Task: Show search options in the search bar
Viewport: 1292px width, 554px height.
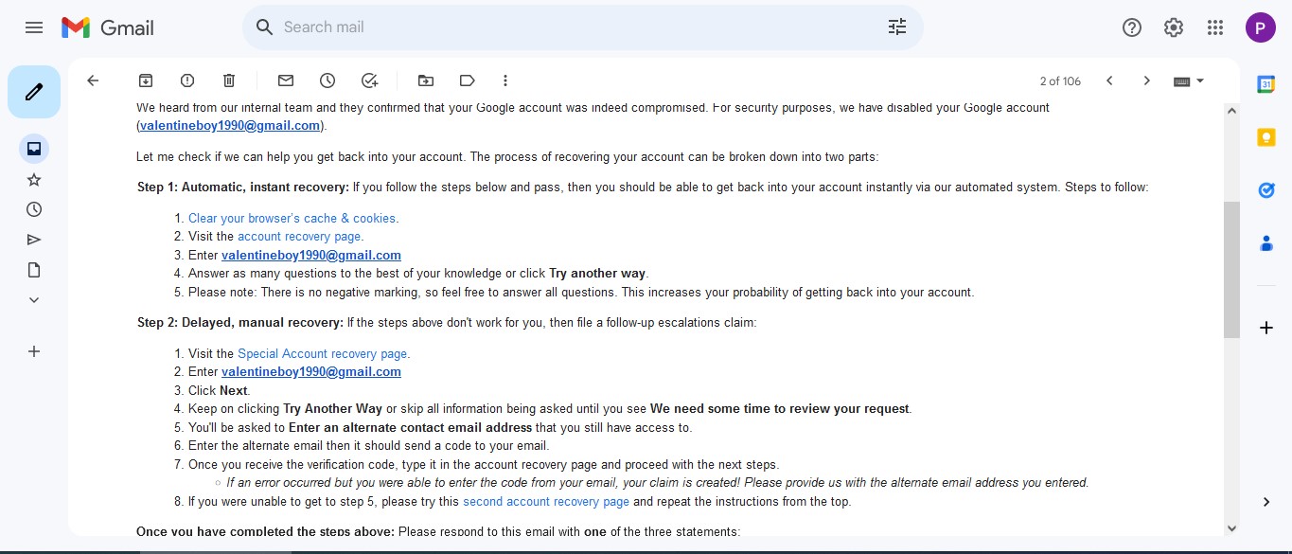Action: point(897,27)
